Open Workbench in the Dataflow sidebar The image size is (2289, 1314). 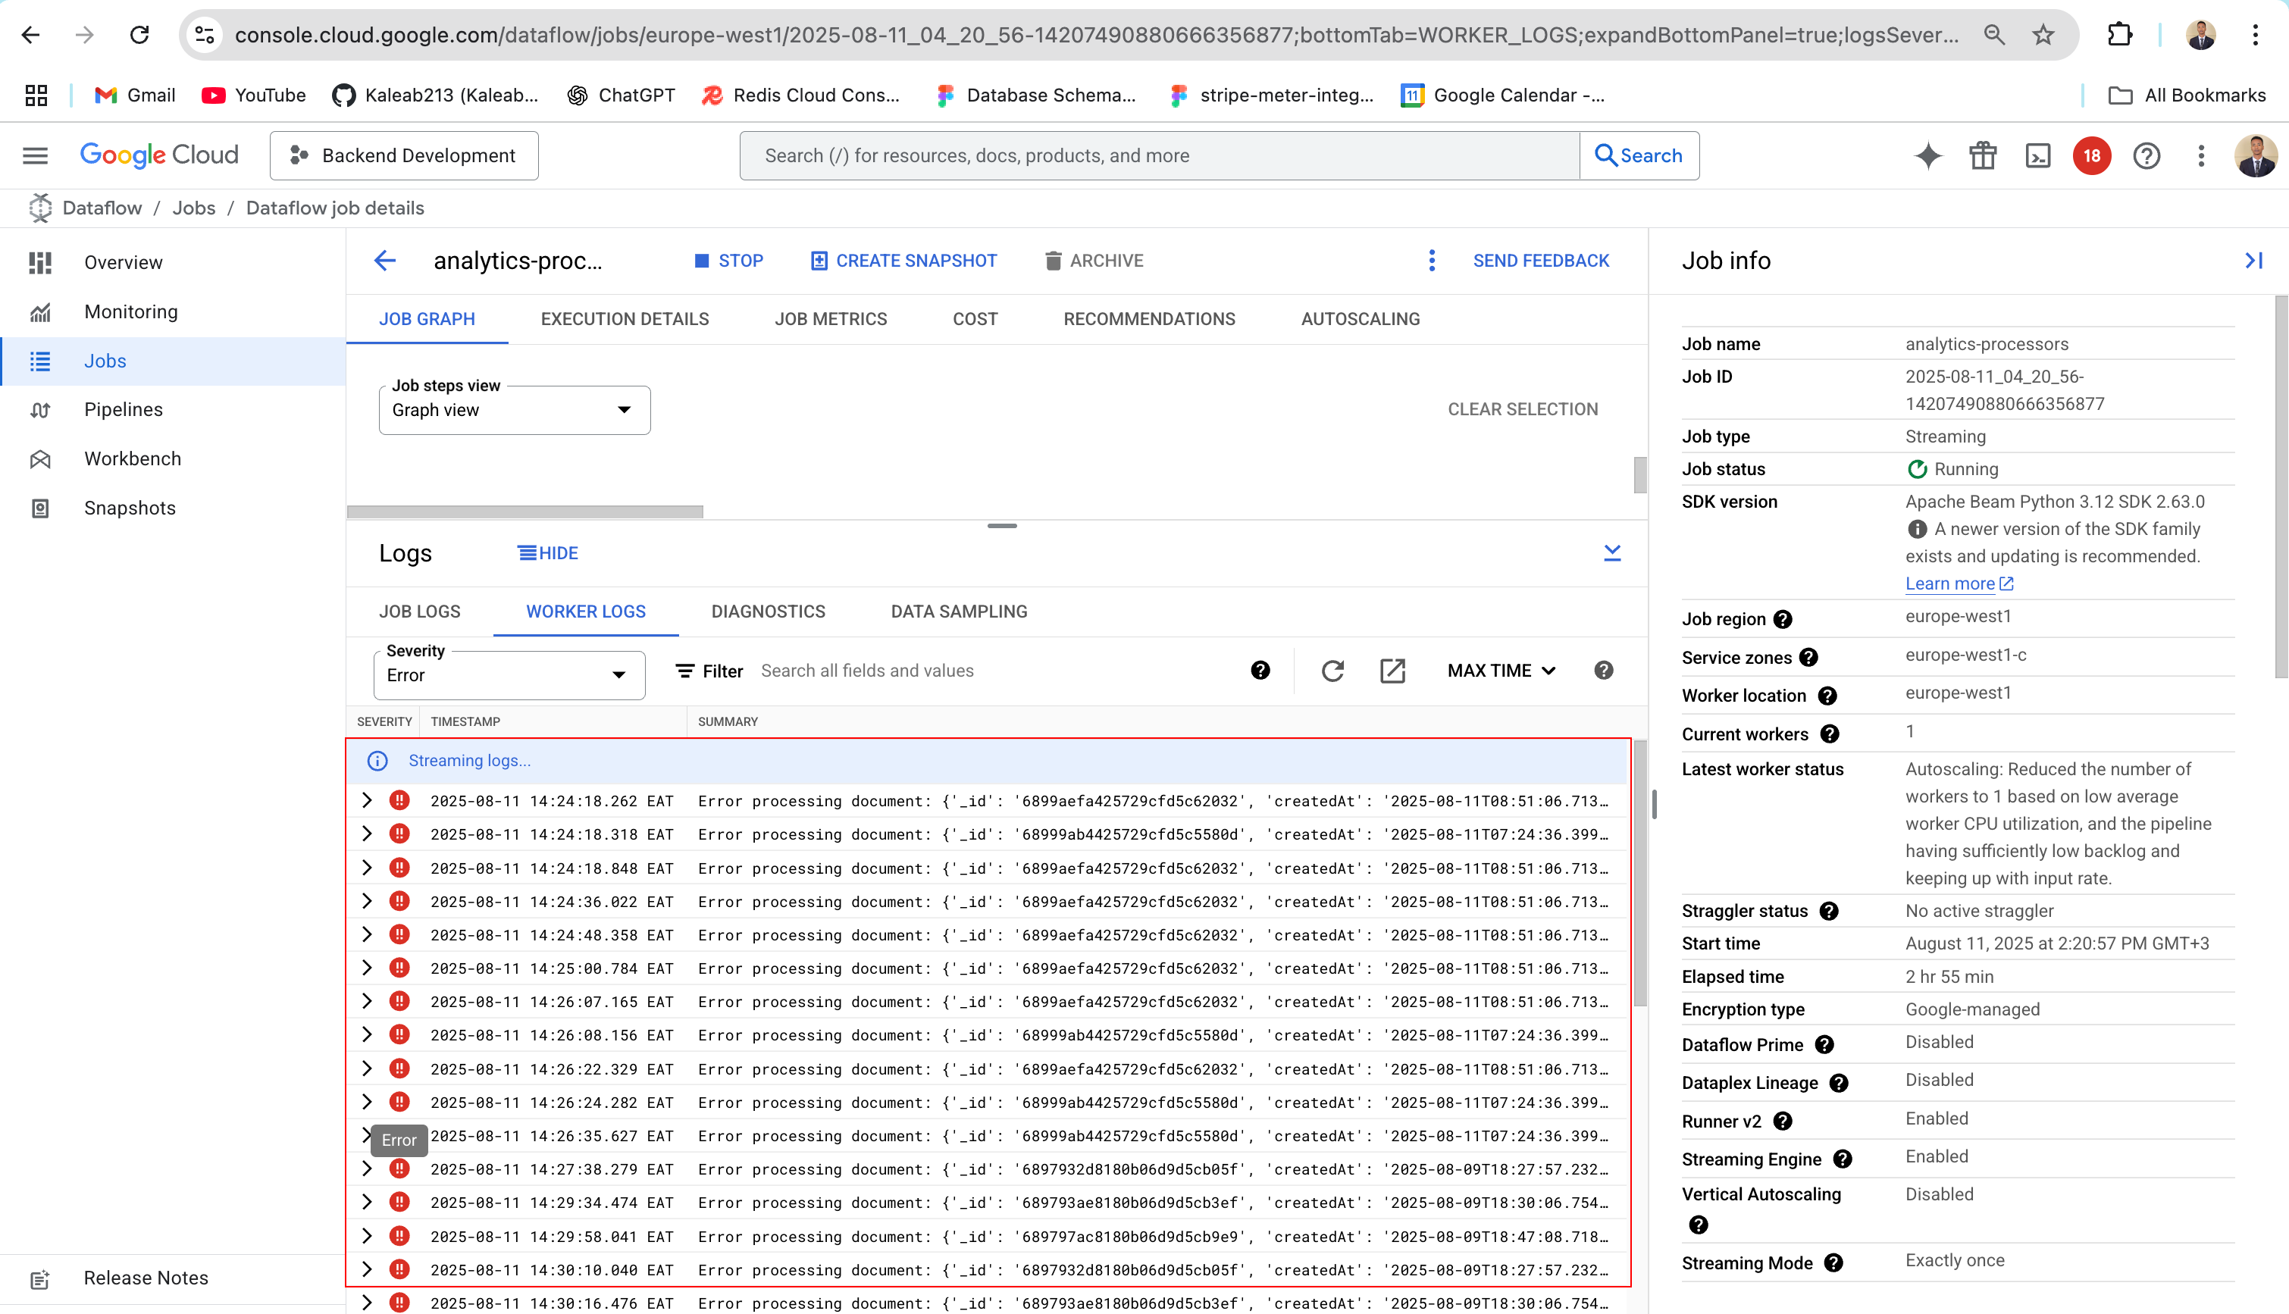pos(174,458)
